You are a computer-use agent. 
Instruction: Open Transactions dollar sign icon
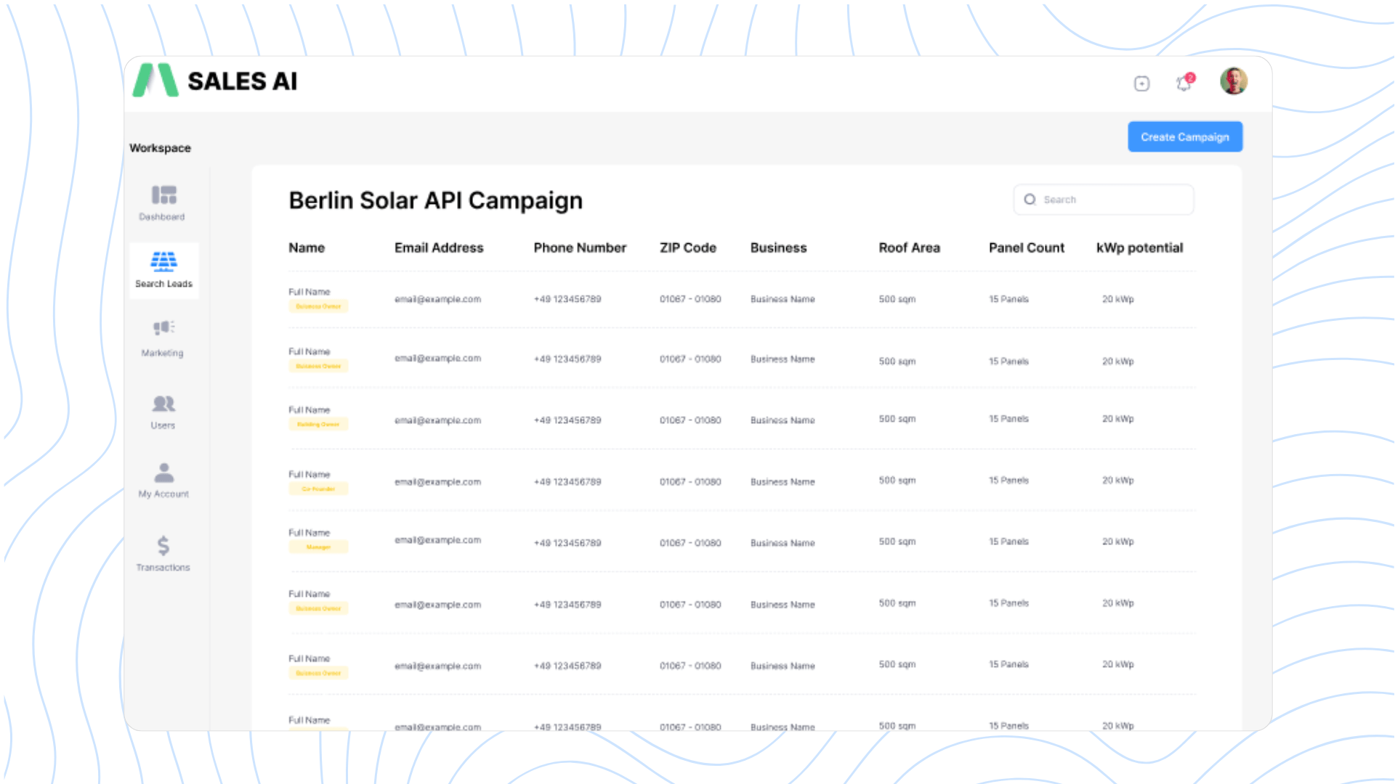coord(163,545)
